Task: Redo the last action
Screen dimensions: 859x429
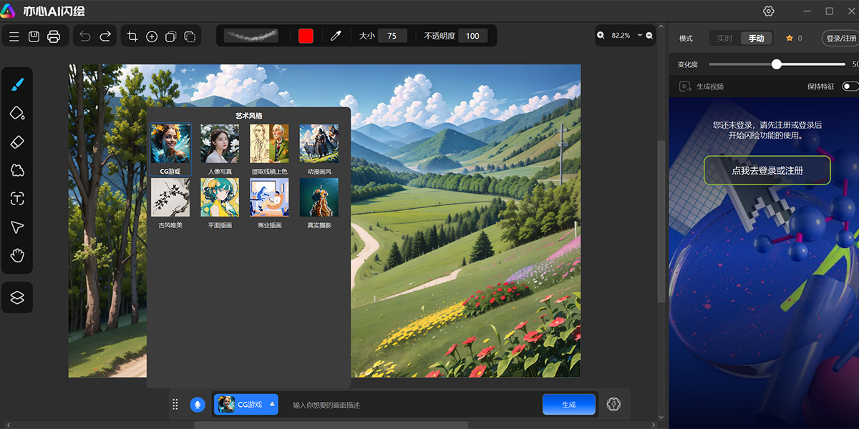Action: pos(105,36)
